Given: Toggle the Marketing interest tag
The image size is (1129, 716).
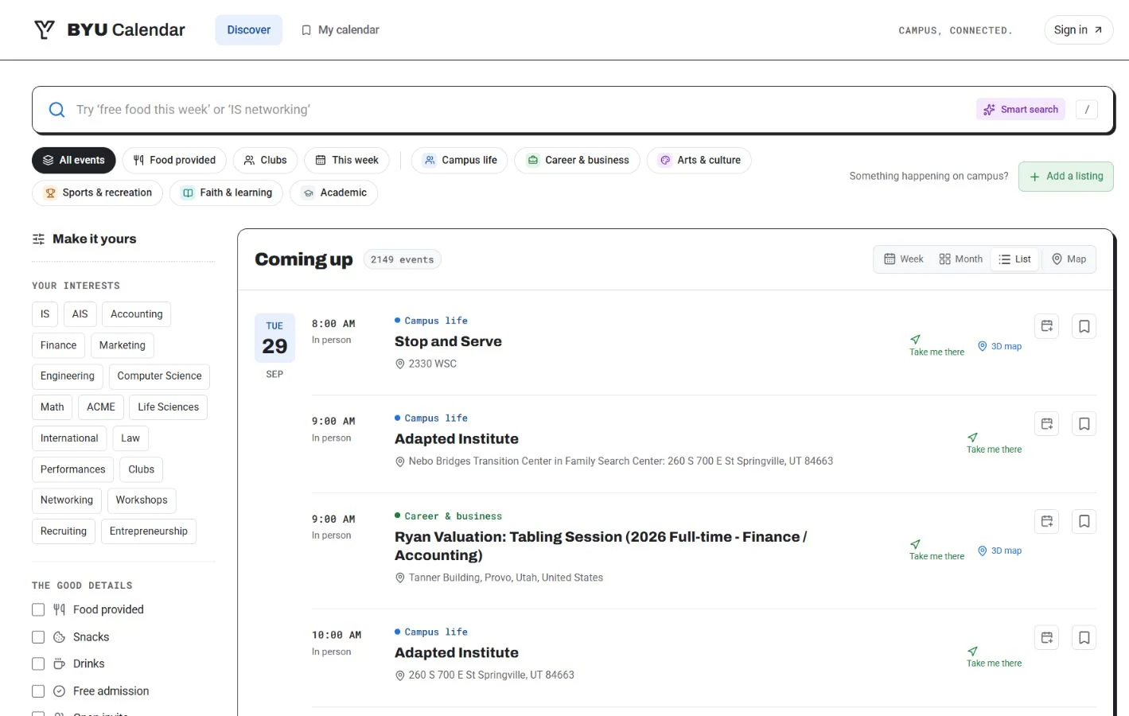Looking at the screenshot, I should (123, 345).
